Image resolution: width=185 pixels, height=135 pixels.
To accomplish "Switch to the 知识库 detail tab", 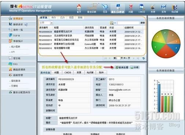I will [x=90, y=73].
